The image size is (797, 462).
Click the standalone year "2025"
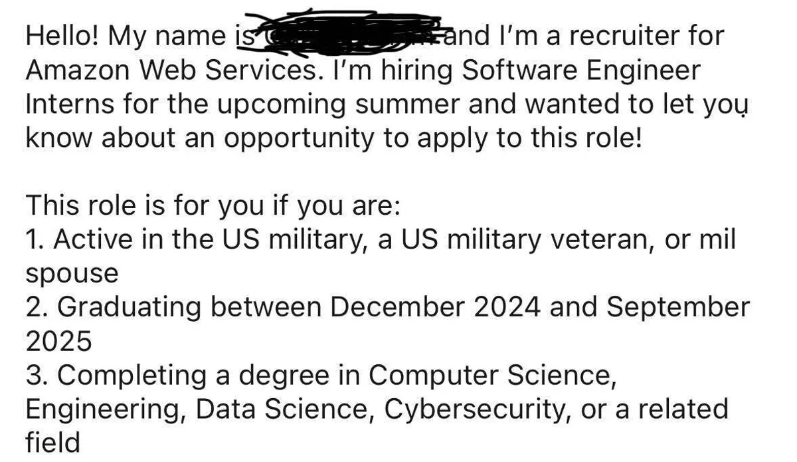[58, 342]
